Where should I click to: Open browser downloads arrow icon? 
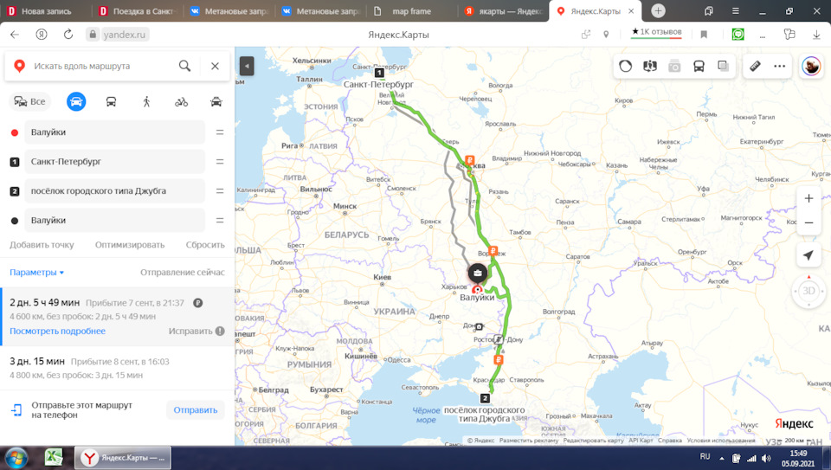pos(816,35)
